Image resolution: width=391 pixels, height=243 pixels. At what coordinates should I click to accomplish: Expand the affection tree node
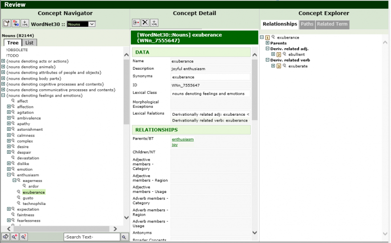point(9,106)
